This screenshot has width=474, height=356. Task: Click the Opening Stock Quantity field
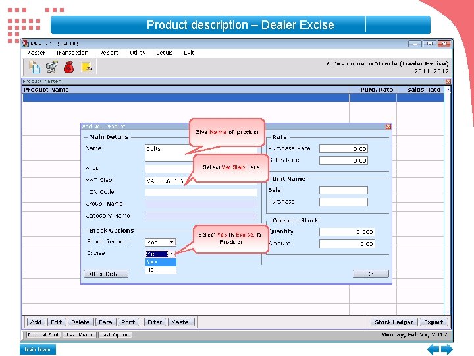point(347,232)
